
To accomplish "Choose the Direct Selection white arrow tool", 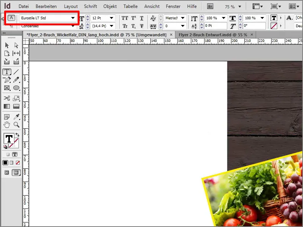I will pyautogui.click(x=16, y=45).
